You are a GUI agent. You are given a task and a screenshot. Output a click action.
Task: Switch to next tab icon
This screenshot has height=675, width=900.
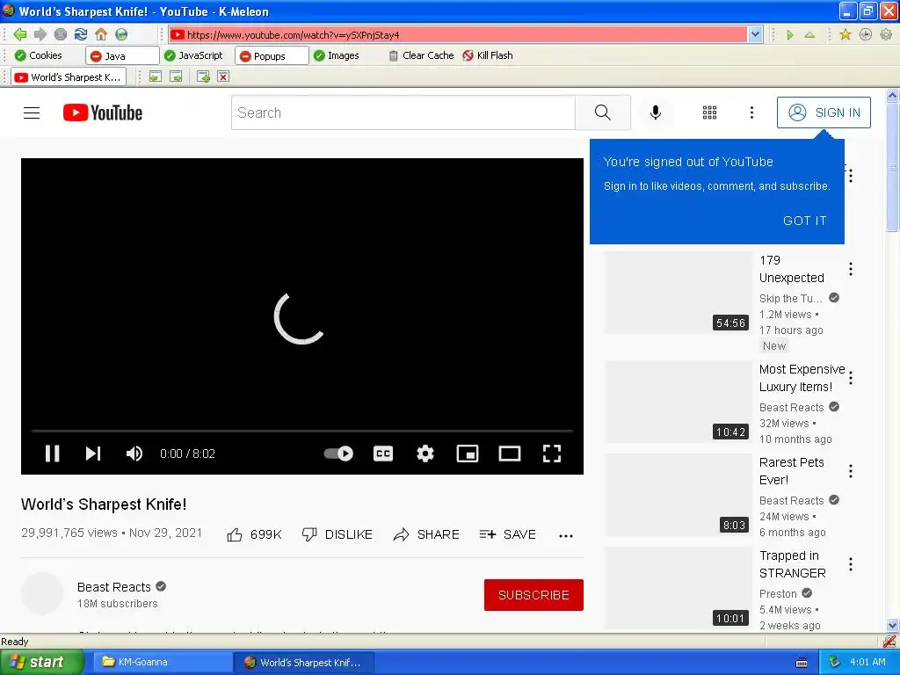tap(176, 77)
